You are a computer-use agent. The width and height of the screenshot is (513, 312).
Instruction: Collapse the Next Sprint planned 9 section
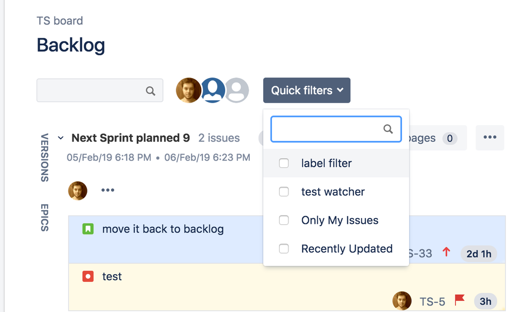(60, 138)
